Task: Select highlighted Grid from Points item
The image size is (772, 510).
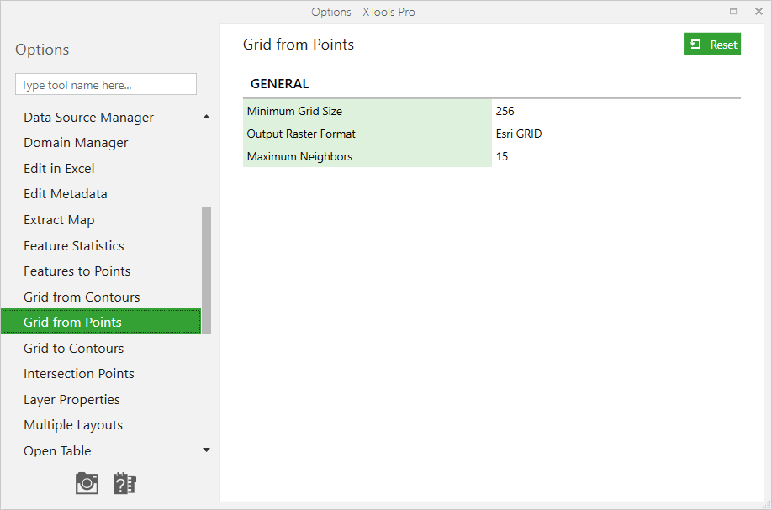Action: pos(101,322)
